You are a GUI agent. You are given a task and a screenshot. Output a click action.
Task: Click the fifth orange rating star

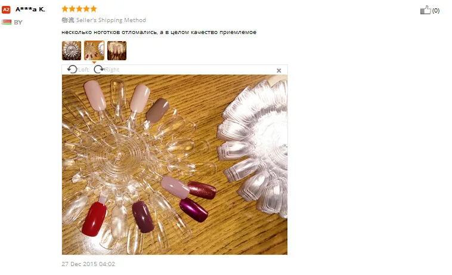click(x=94, y=9)
